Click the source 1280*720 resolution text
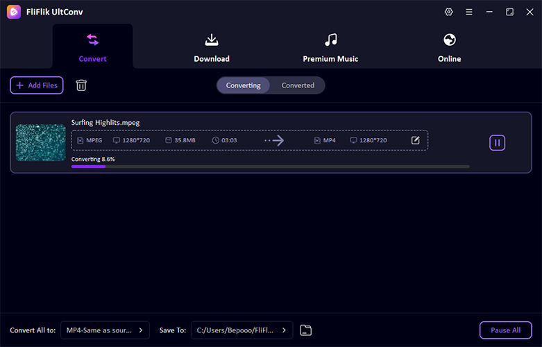542x347 pixels. pyautogui.click(x=136, y=140)
